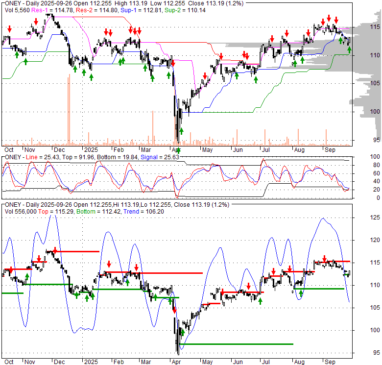Click the Jun month label on bottom chart axis

pos(238,362)
